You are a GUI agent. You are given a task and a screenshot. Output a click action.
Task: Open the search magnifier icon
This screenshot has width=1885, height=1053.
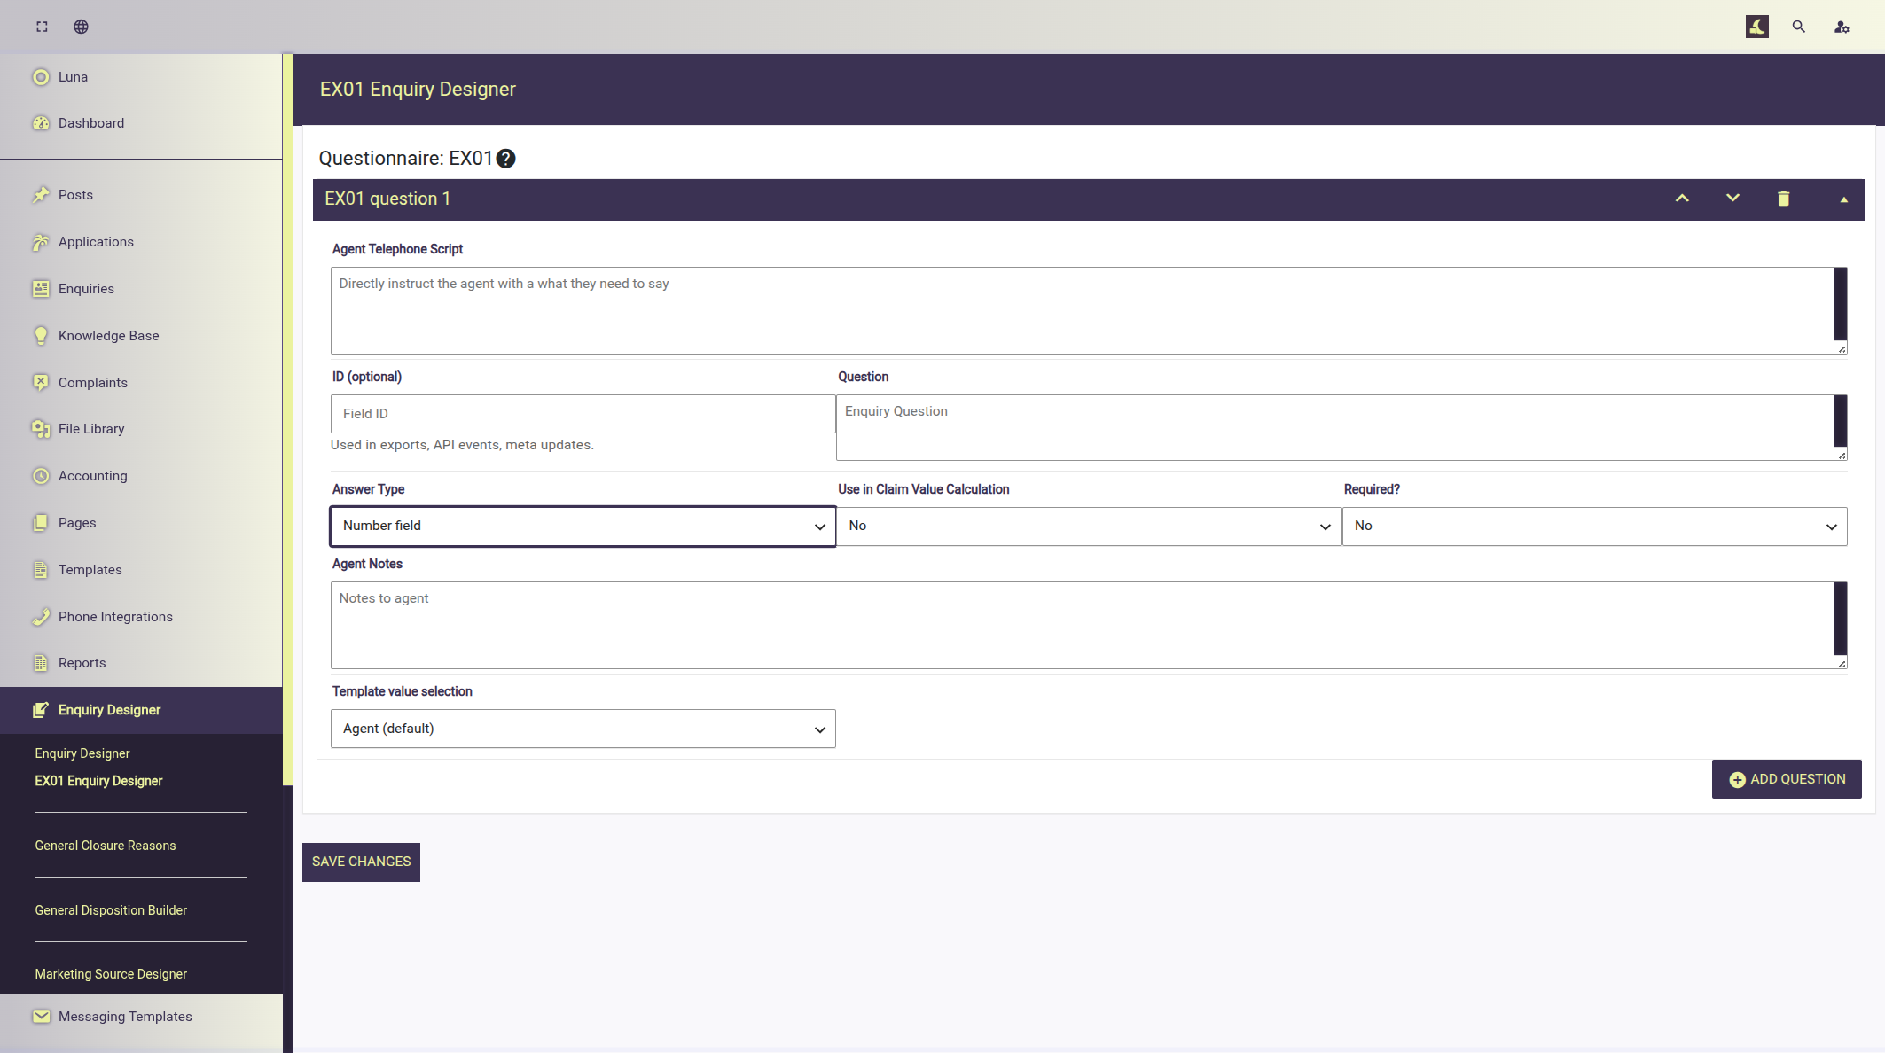coord(1798,27)
